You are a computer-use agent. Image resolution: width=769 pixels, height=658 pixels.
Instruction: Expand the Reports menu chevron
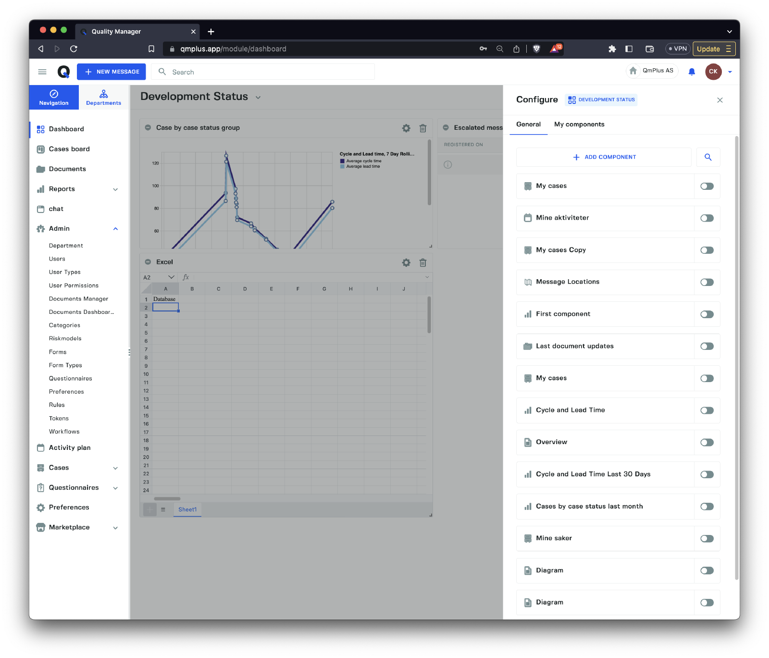pyautogui.click(x=115, y=189)
